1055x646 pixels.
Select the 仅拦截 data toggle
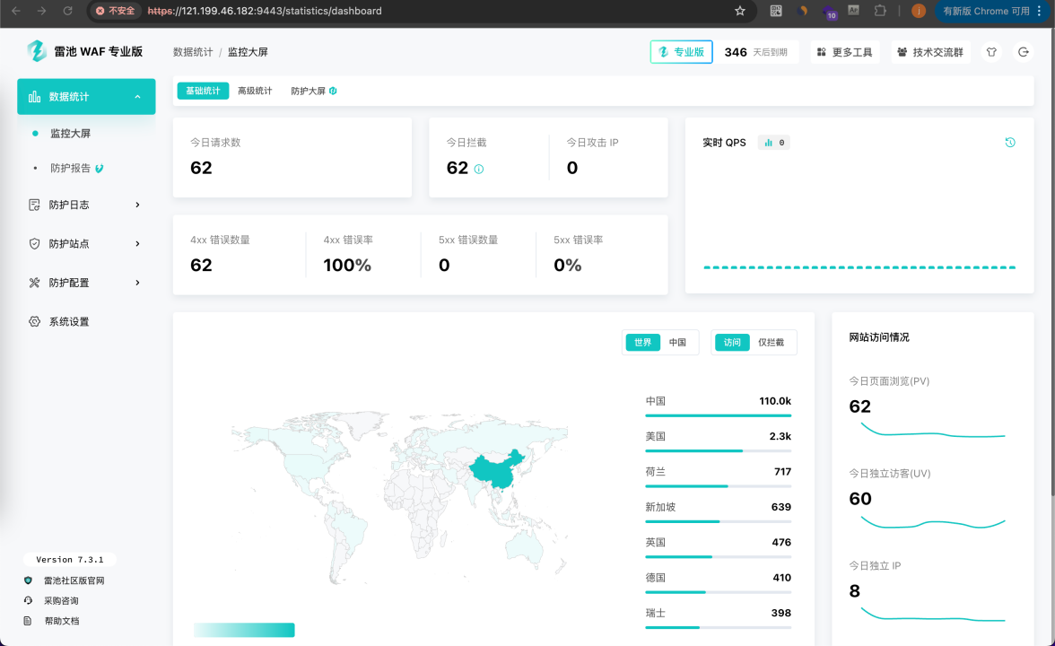(772, 343)
